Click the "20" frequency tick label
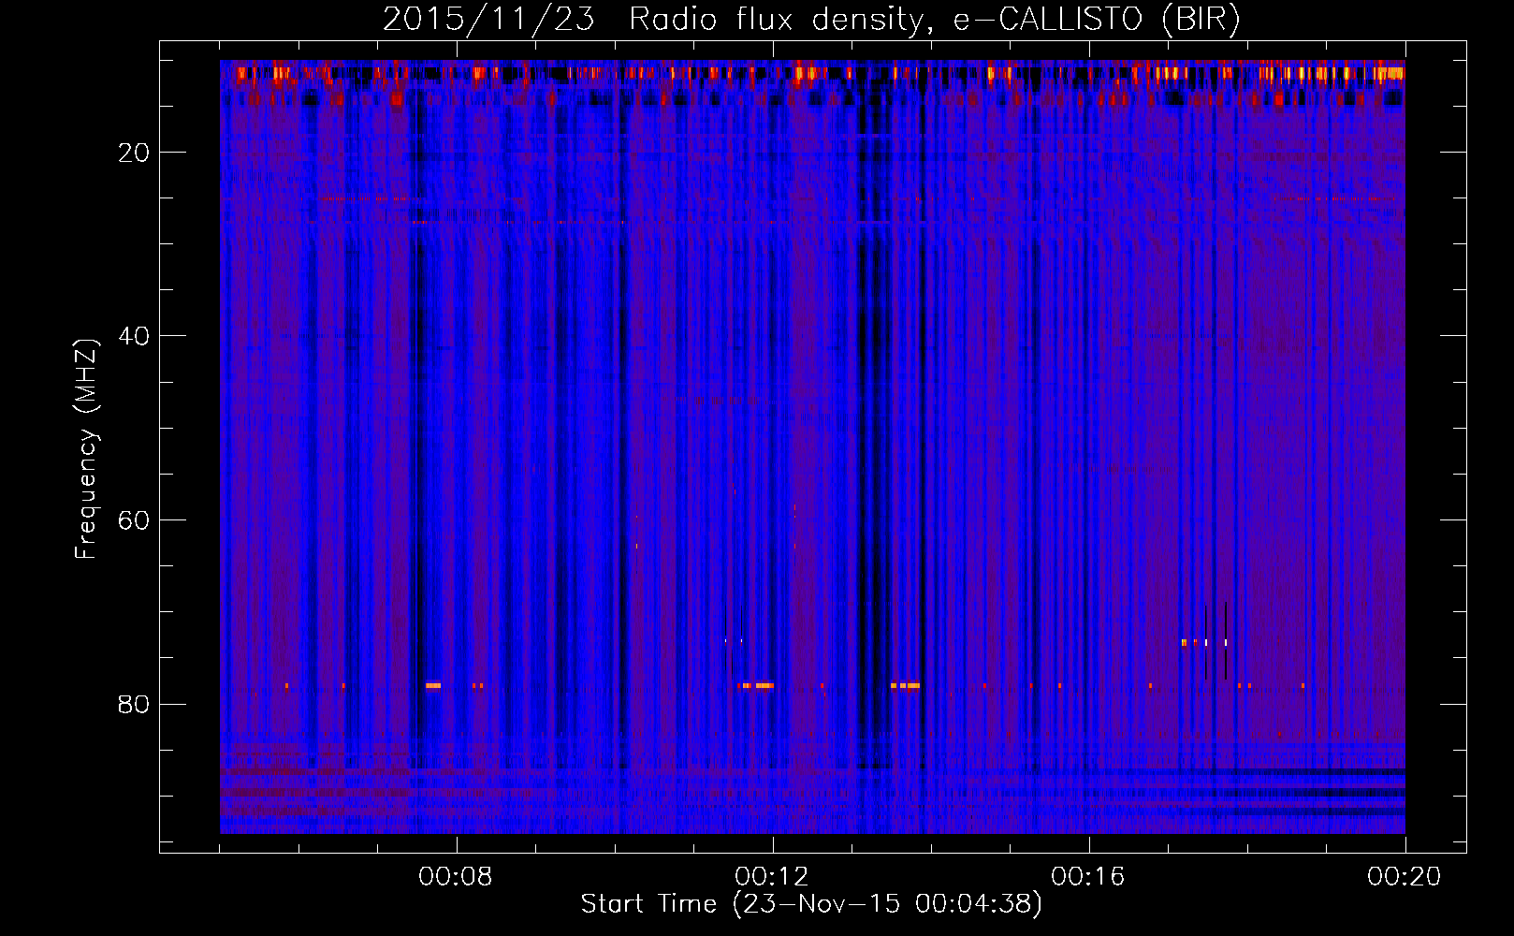Screen dimensions: 1514x936 pos(134,153)
